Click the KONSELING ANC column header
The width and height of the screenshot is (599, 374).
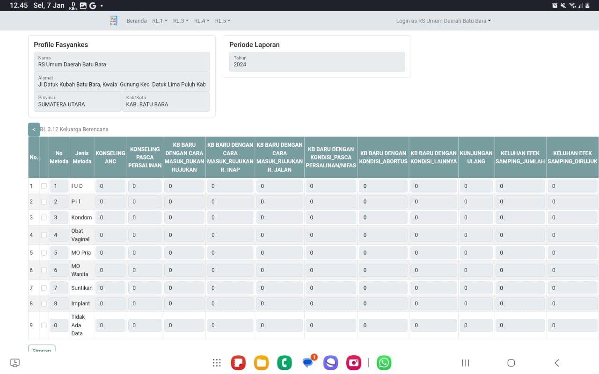110,157
